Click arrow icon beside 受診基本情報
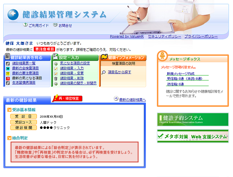Screen dimensions: 233x177 (9, 110)
